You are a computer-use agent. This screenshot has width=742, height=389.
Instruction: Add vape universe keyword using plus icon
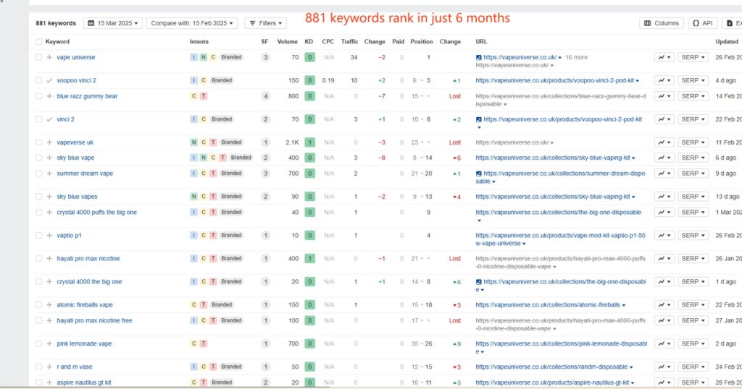[x=49, y=57]
